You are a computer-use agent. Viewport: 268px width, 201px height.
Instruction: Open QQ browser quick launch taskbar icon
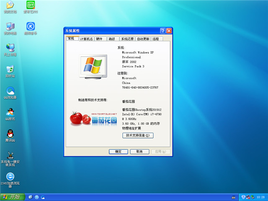(43, 197)
